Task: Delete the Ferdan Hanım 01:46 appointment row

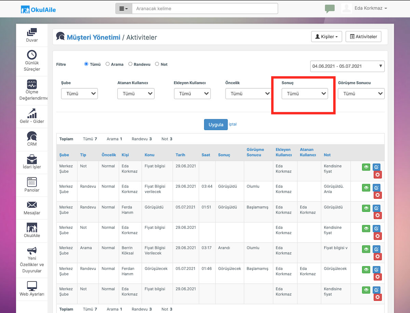Action: pos(378,277)
